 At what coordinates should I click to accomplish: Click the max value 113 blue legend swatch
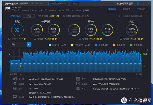[x=96, y=45]
